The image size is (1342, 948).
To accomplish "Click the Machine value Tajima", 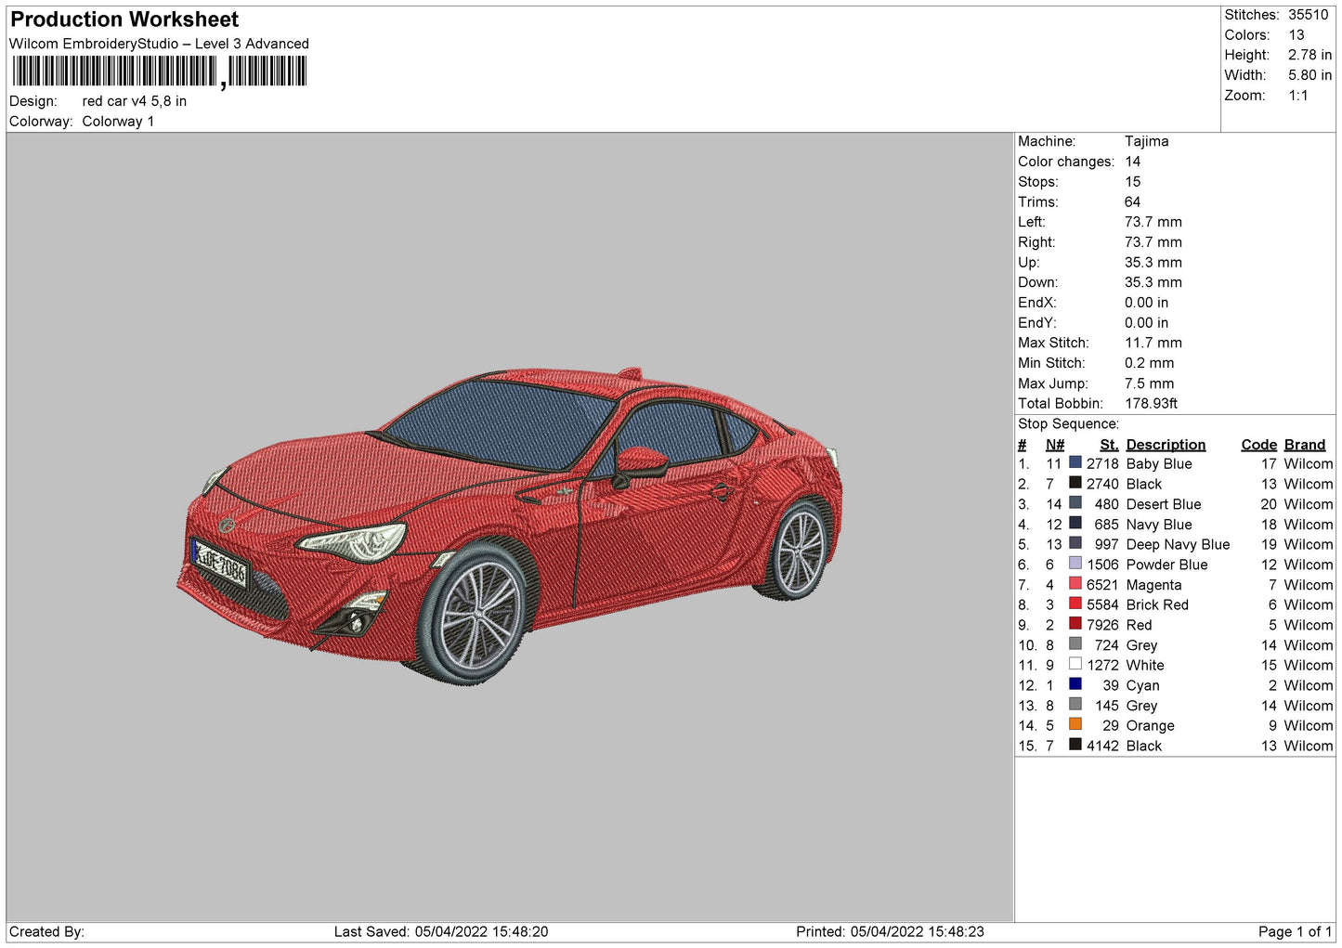I will [x=1147, y=141].
